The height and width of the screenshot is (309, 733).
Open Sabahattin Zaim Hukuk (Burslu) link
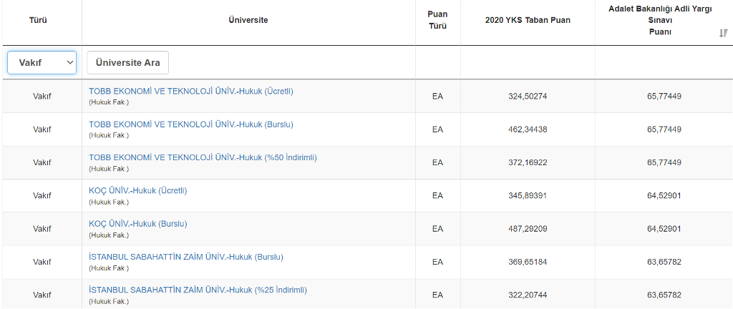186,257
